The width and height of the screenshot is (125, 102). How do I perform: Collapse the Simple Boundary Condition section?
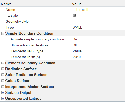click(3, 33)
